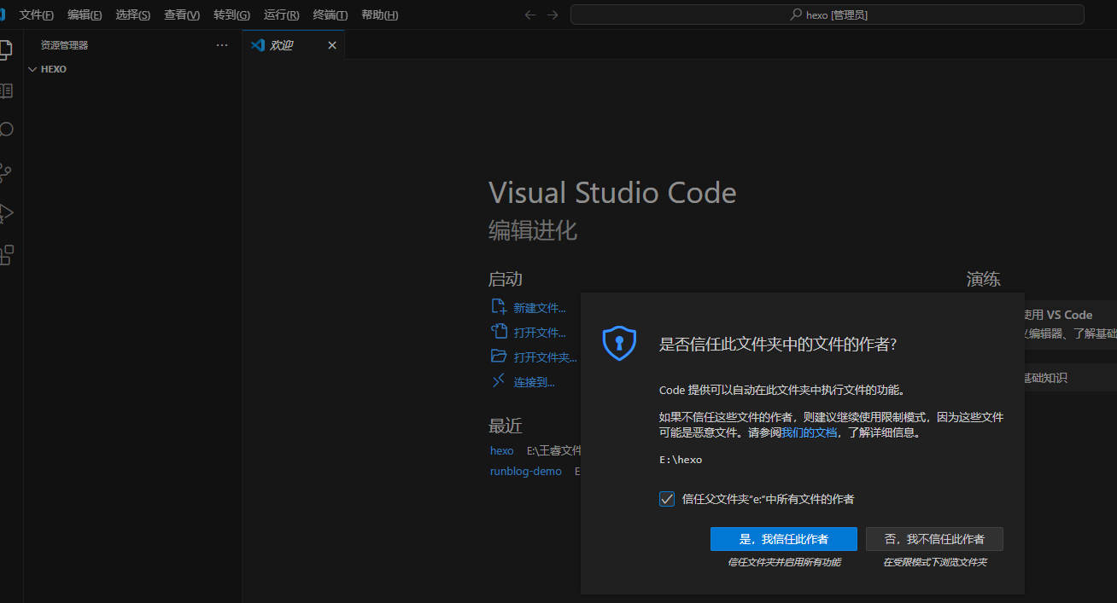This screenshot has width=1117, height=603.
Task: Click the 新建文件... link
Action: point(539,308)
